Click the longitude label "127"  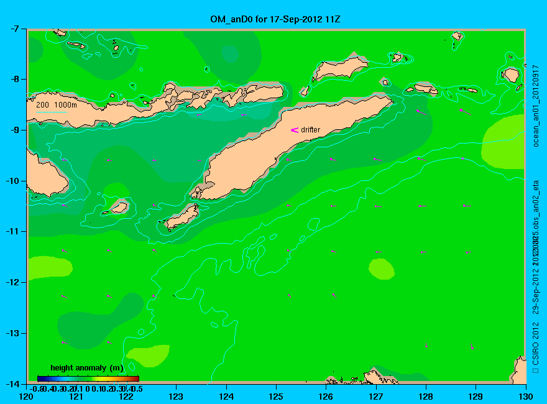[x=375, y=397]
